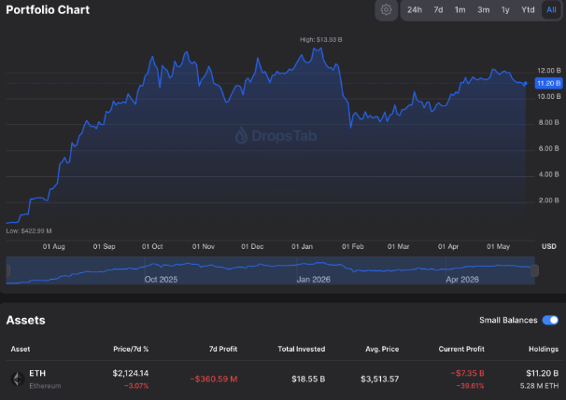This screenshot has height=400, width=566.
Task: Select the All time range
Action: tap(551, 9)
